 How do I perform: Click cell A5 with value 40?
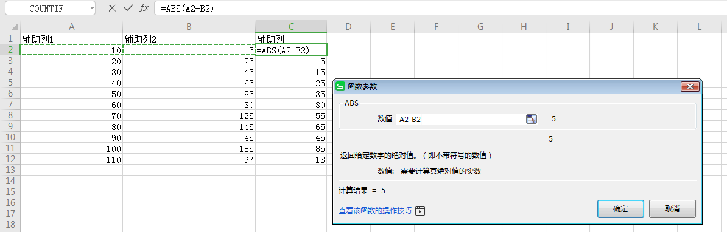tap(71, 83)
